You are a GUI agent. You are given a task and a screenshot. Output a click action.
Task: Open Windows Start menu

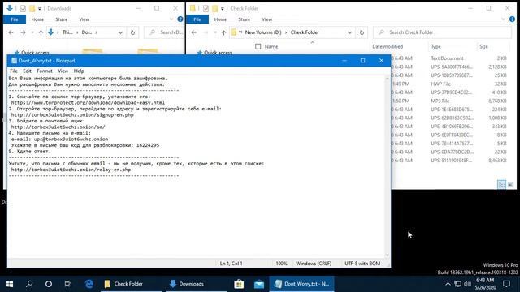coord(10,284)
